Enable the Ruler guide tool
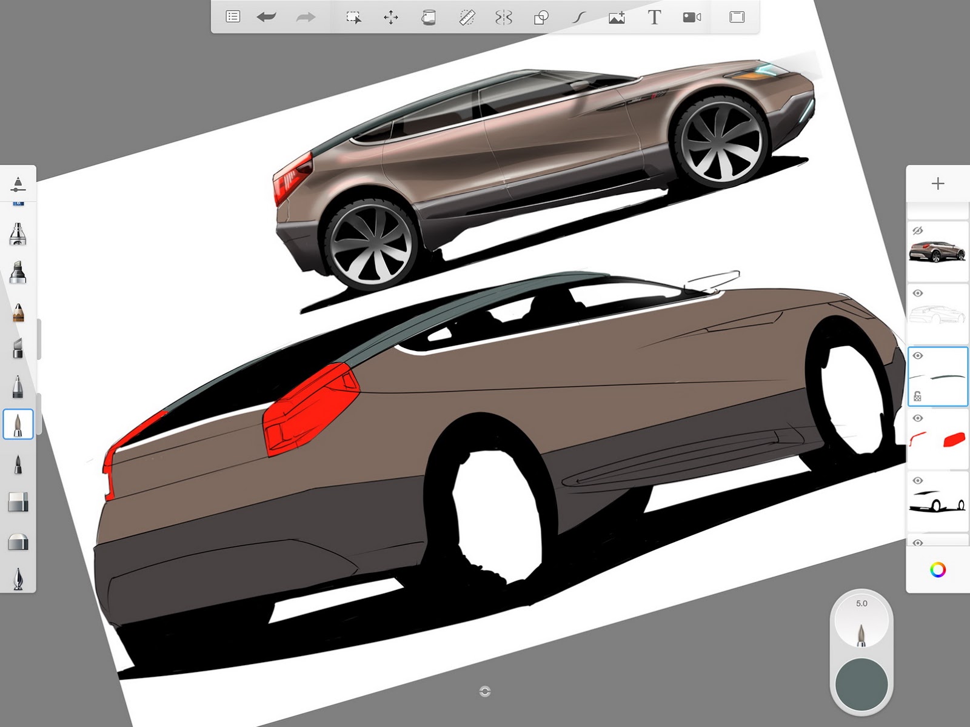This screenshot has width=970, height=727. click(x=466, y=17)
